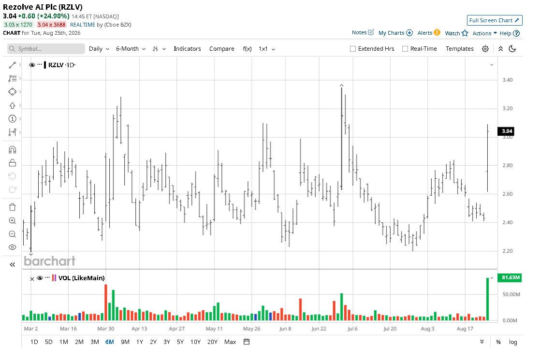This screenshot has width=540, height=358.
Task: Collapse the drawing toolbar with double chevron
Action: click(13, 264)
